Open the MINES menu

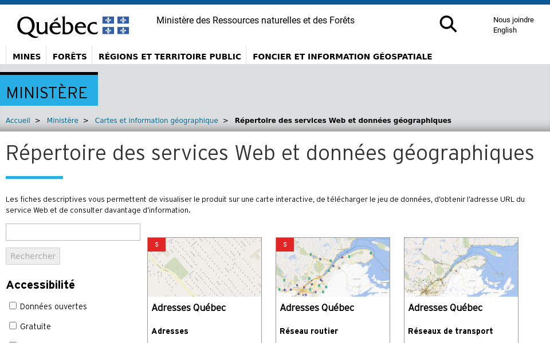(x=26, y=57)
